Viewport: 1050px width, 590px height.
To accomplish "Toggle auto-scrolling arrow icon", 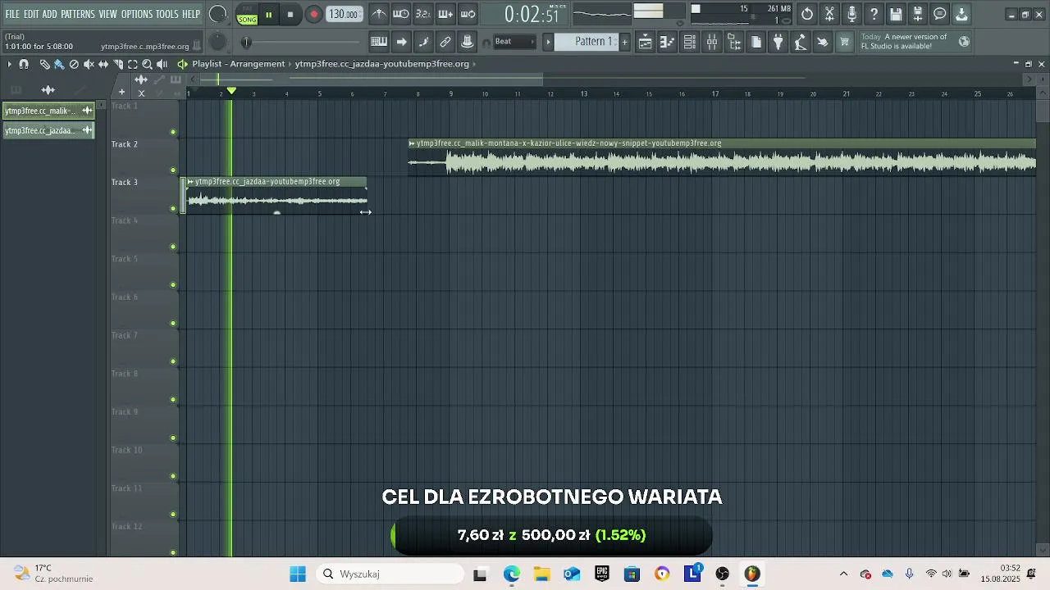I will [401, 42].
